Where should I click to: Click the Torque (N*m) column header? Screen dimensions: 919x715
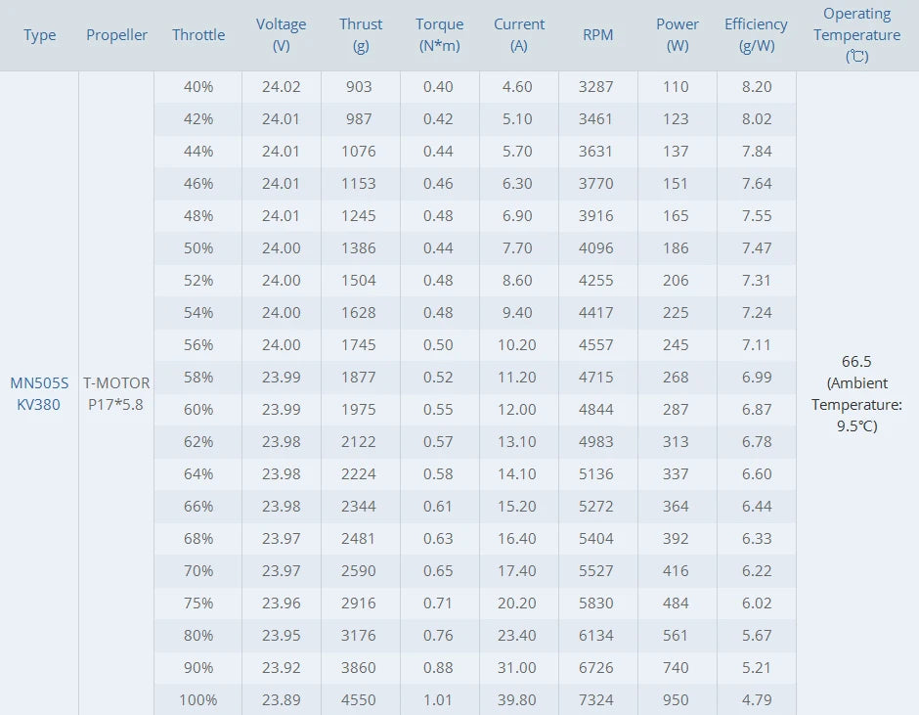click(x=439, y=35)
